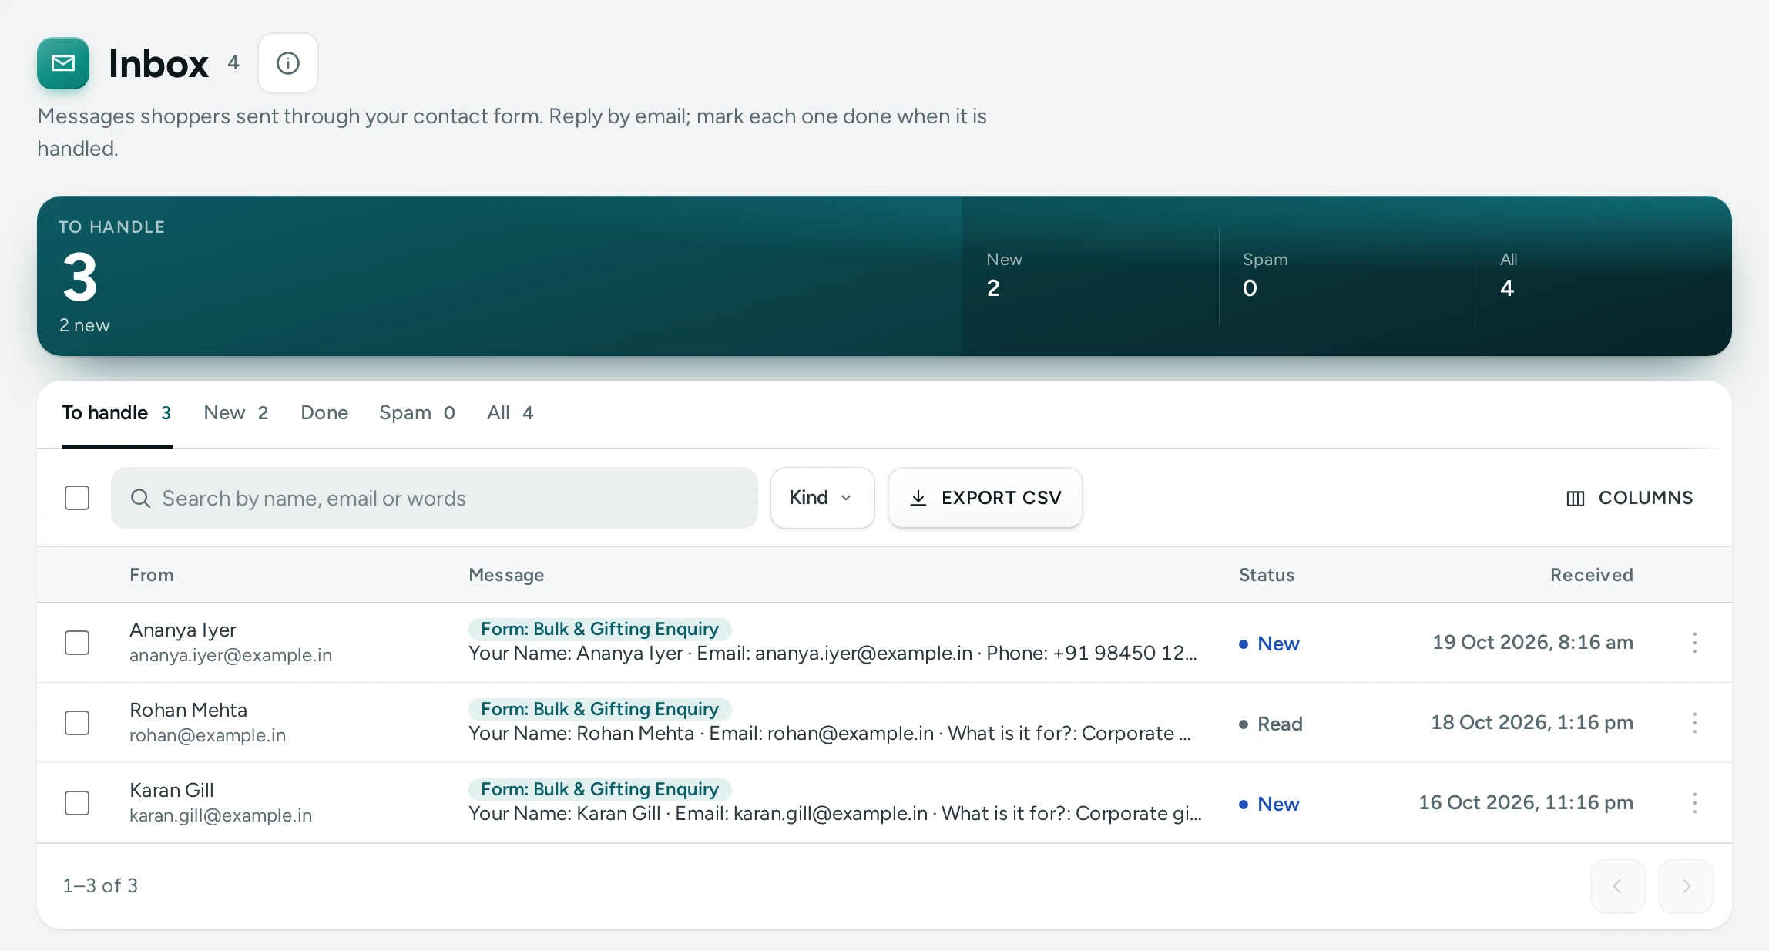1769x951 pixels.
Task: Click rohan@example.in email address
Action: (x=207, y=735)
